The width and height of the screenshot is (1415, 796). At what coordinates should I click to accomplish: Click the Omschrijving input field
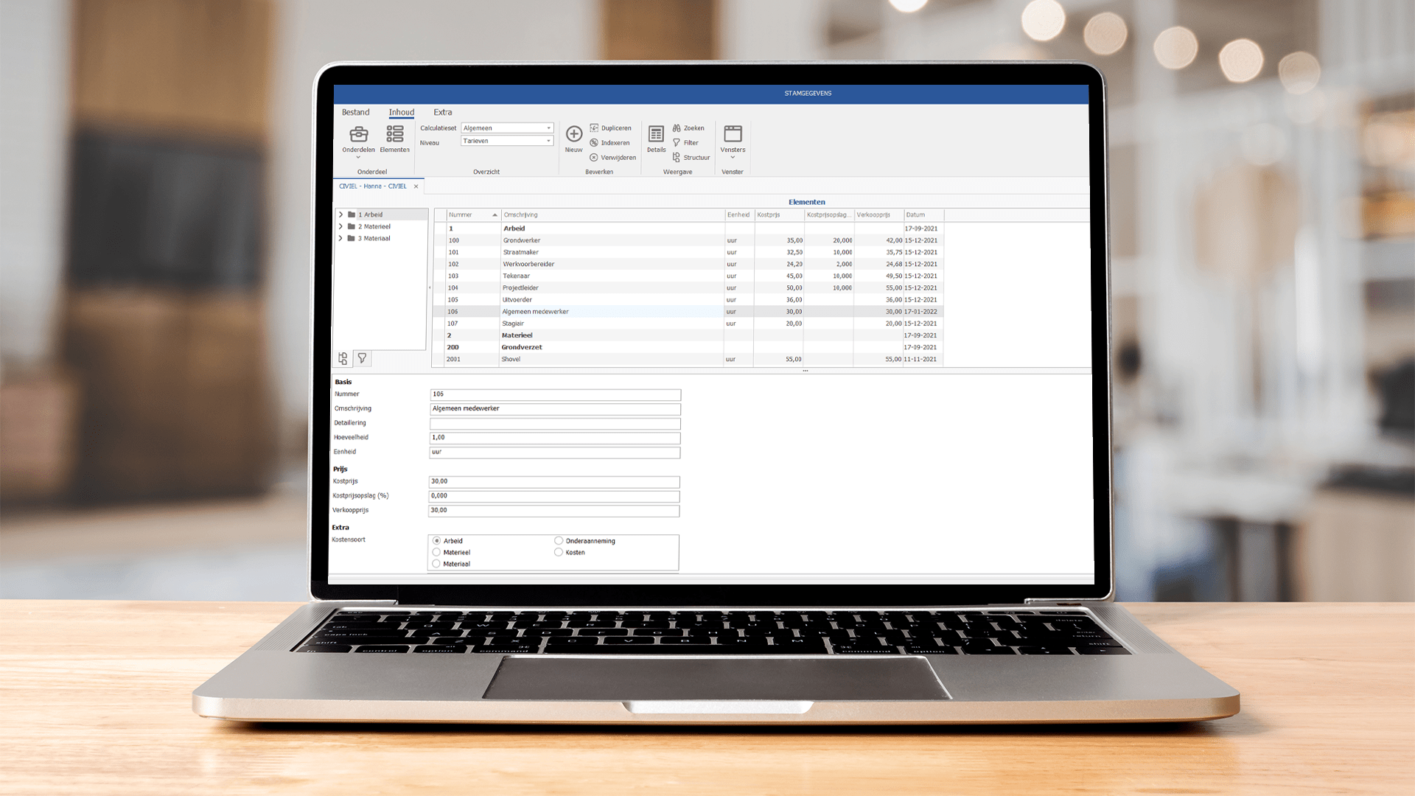[x=556, y=409]
